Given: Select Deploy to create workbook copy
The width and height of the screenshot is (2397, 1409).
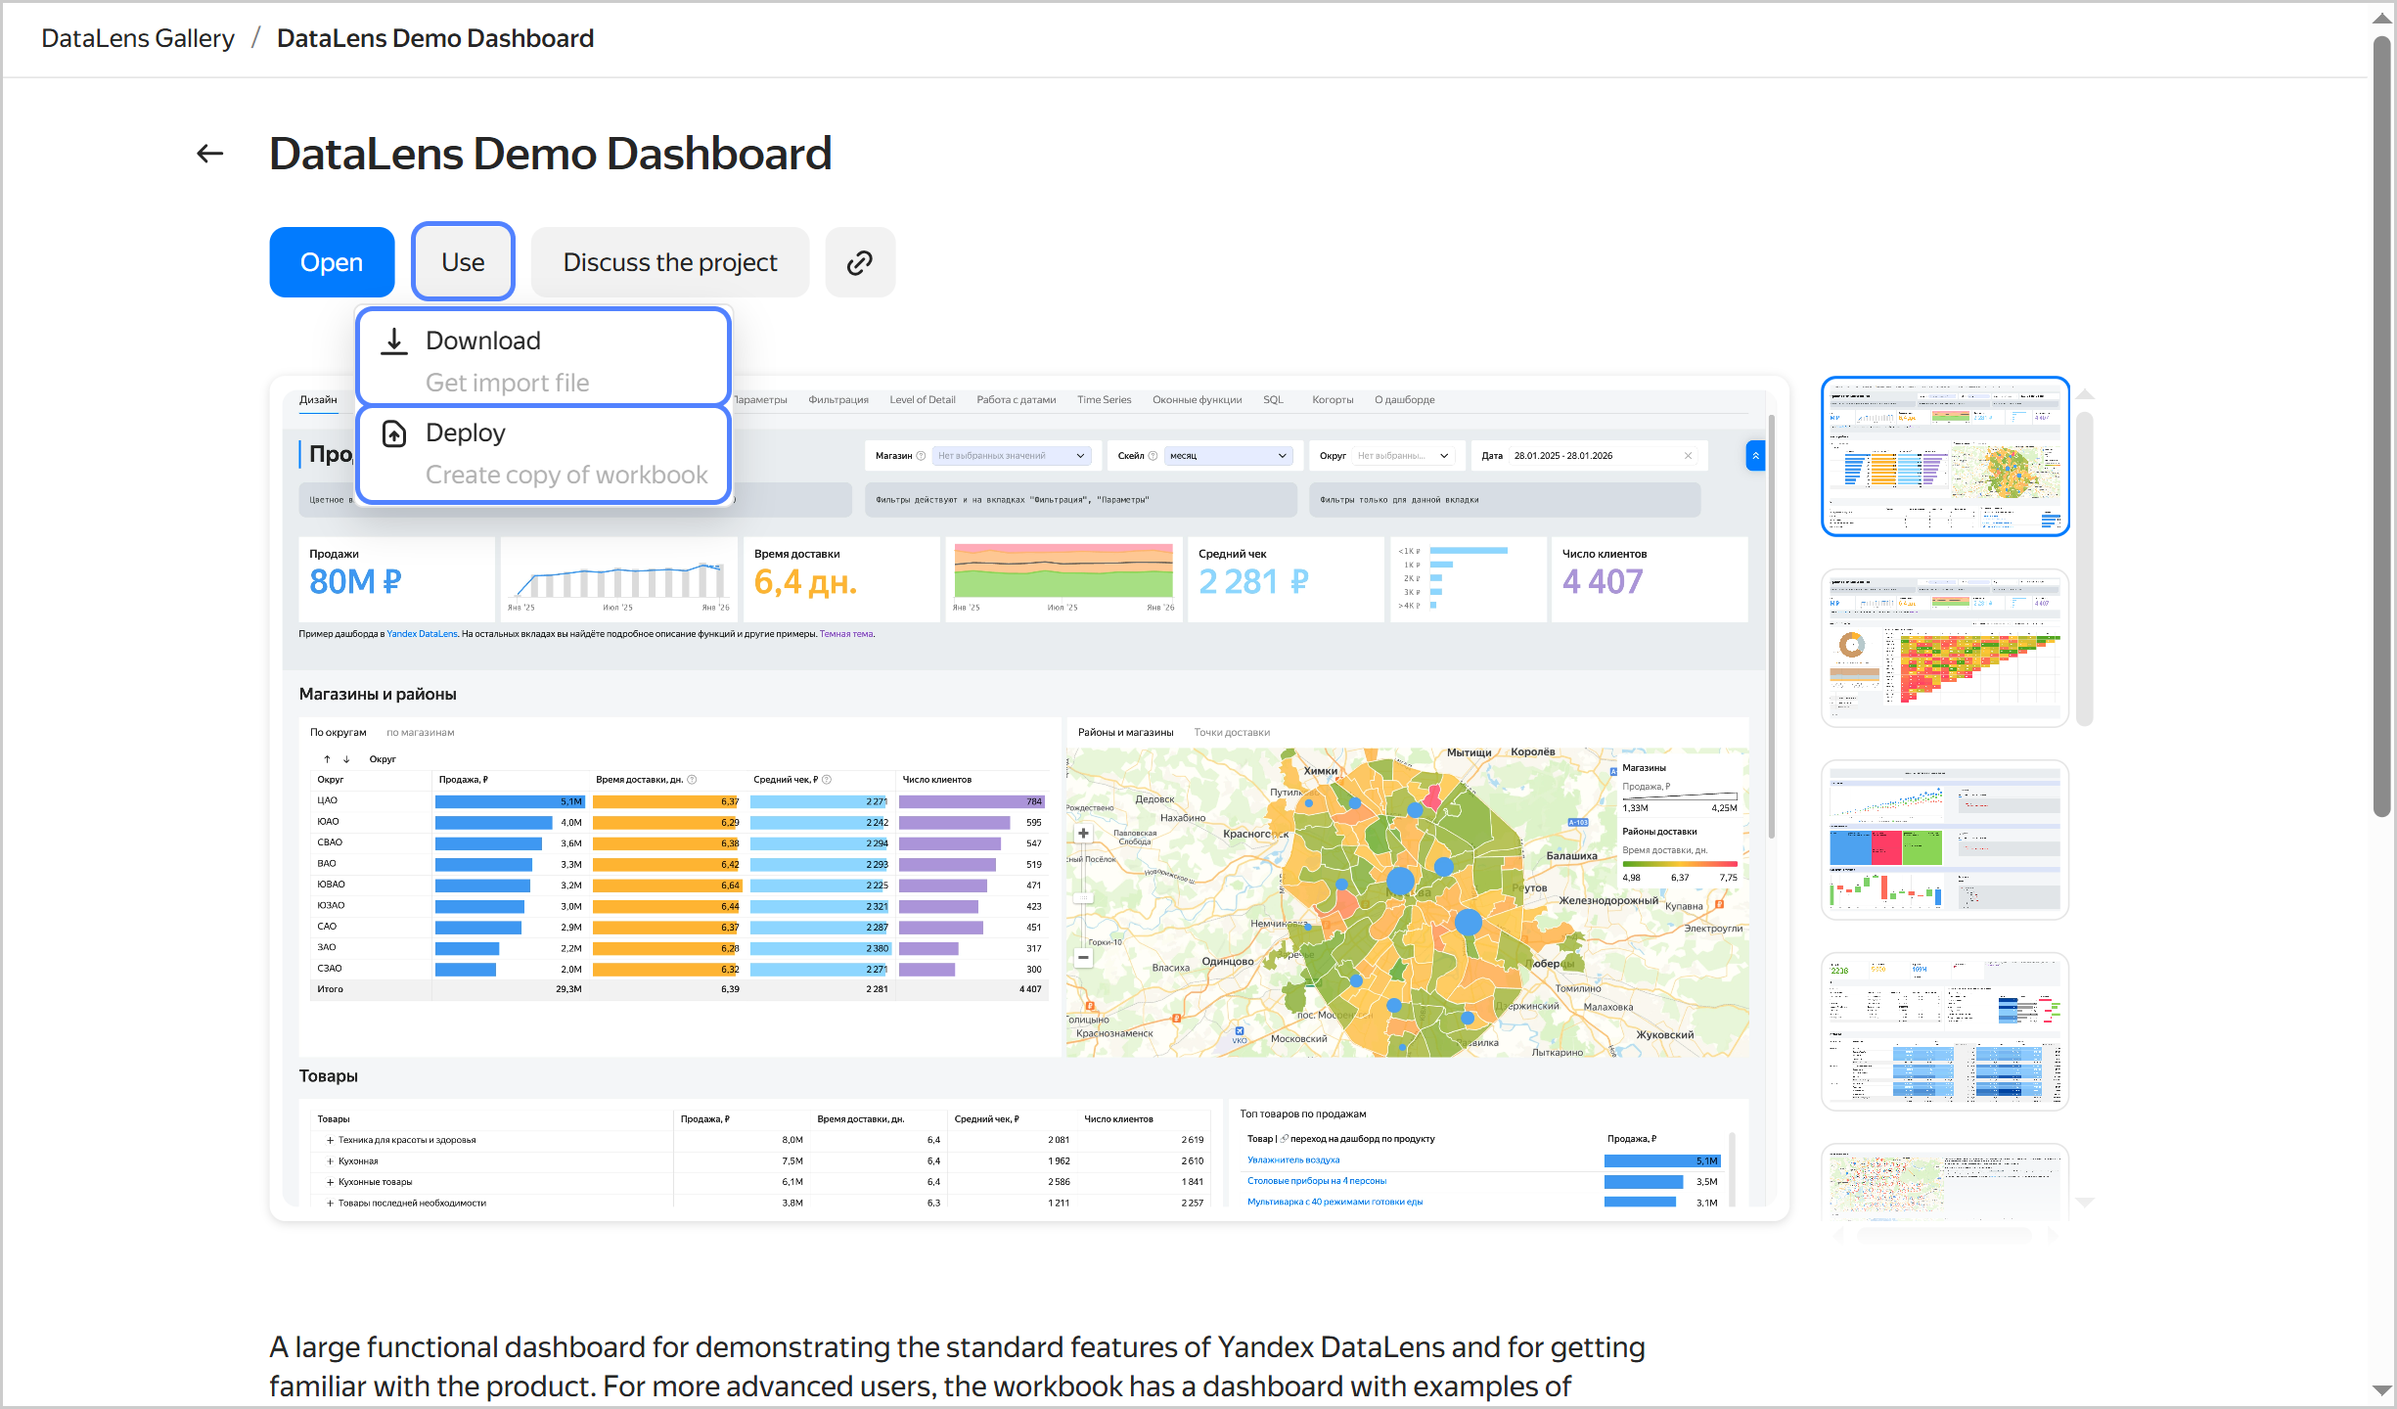Looking at the screenshot, I should tap(544, 455).
